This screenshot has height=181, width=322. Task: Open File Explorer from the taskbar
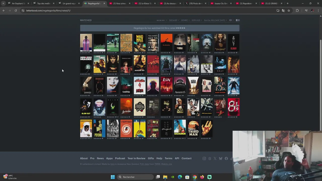[x=165, y=177]
